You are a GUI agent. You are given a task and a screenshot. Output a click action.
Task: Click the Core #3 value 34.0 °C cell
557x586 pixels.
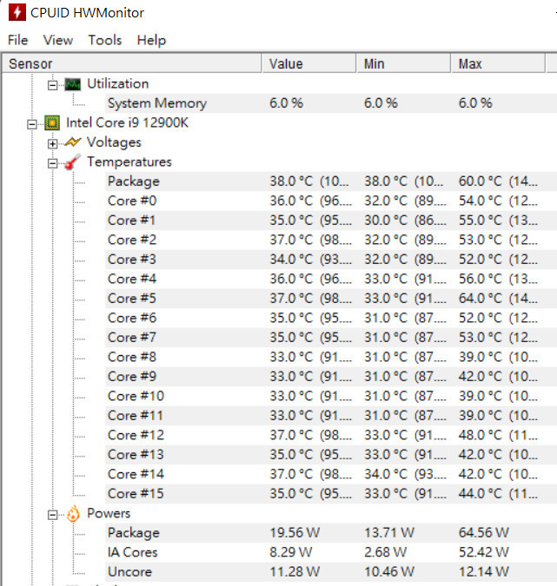[x=311, y=260]
